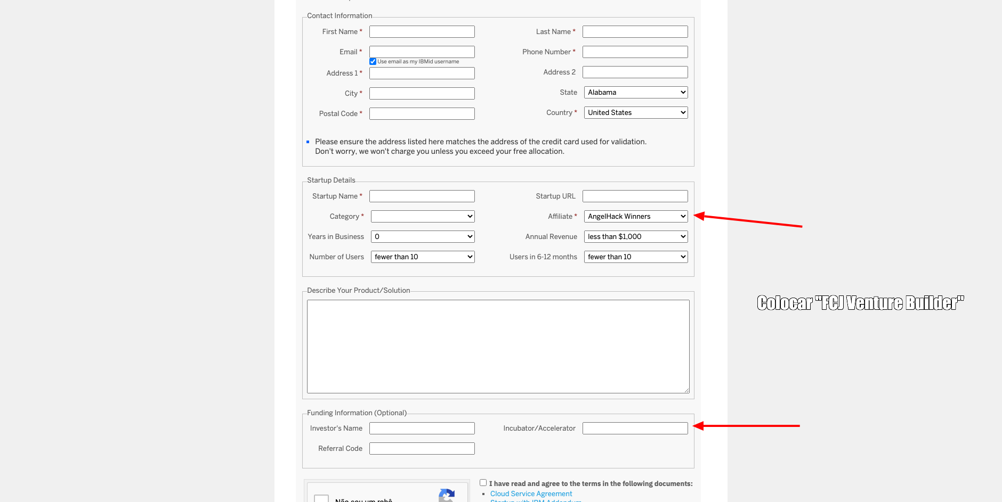This screenshot has width=1002, height=502.
Task: Click the Last Name input field
Action: (635, 31)
